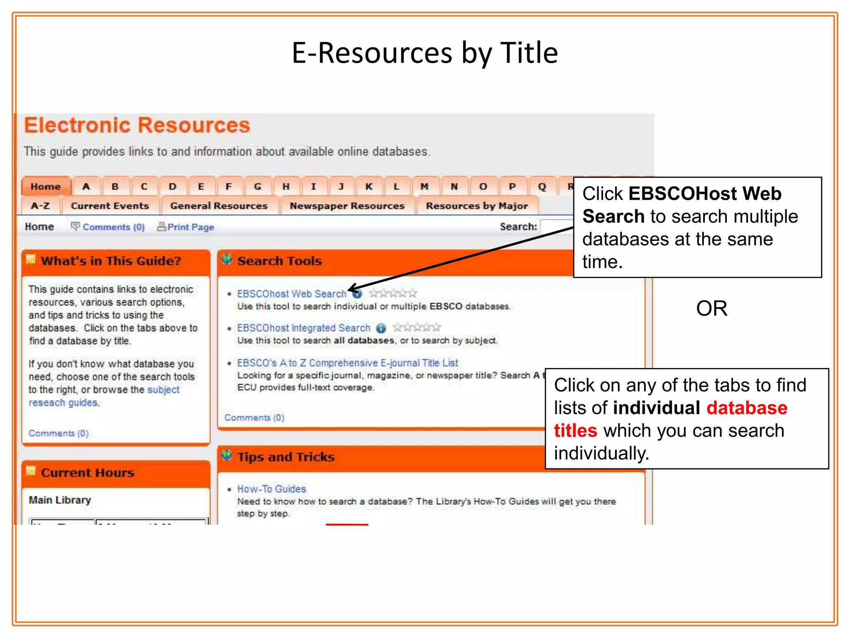Select the H letter tab
850x638 pixels.
pyautogui.click(x=286, y=186)
